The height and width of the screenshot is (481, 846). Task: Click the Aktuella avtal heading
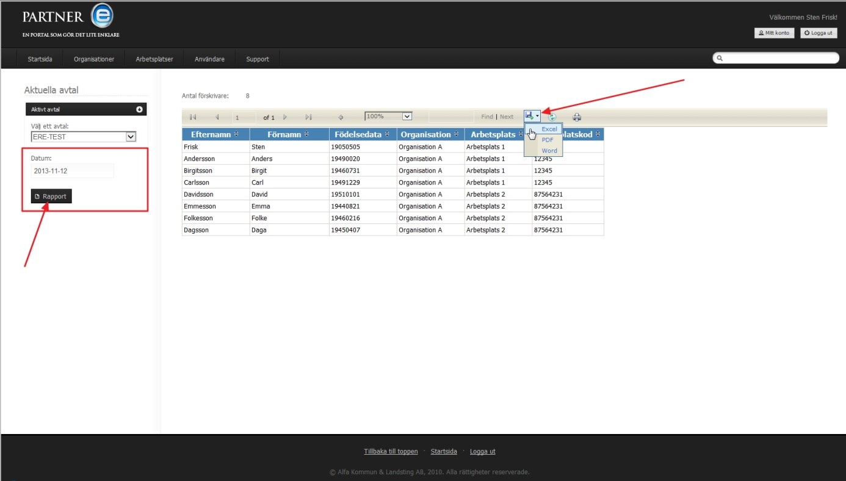(51, 90)
